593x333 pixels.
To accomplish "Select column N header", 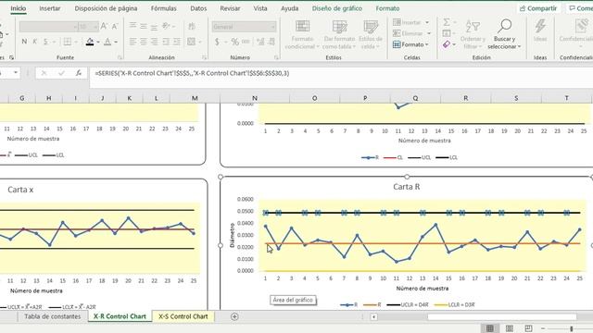I will point(255,98).
